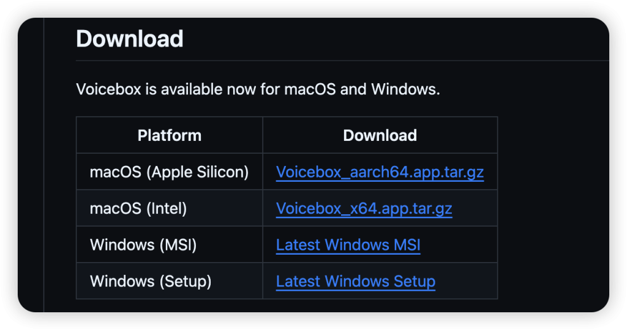Click the Download column header in table

click(380, 135)
